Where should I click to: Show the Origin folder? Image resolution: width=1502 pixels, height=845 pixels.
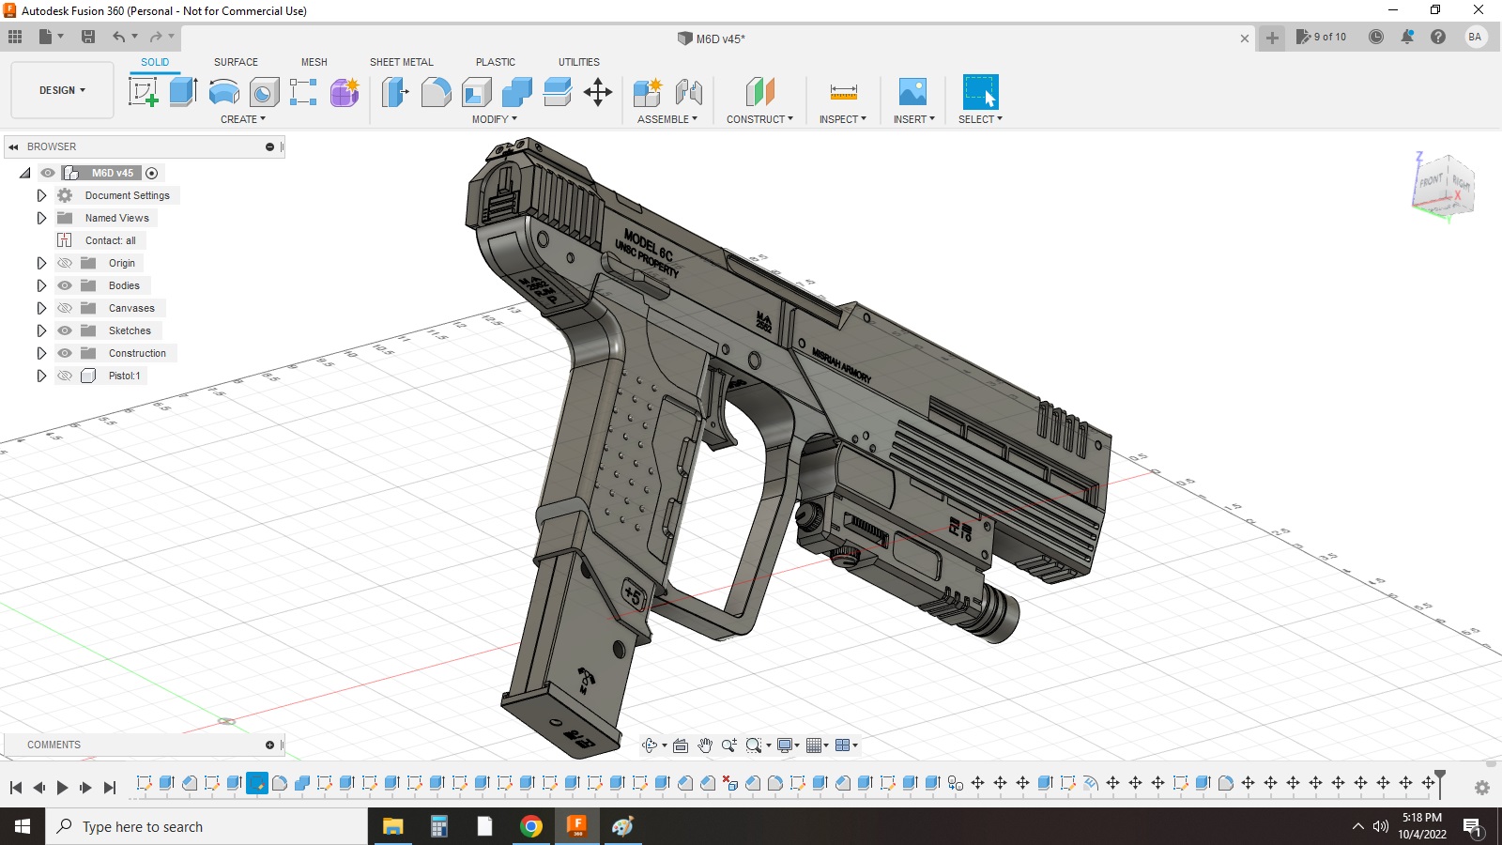click(65, 263)
